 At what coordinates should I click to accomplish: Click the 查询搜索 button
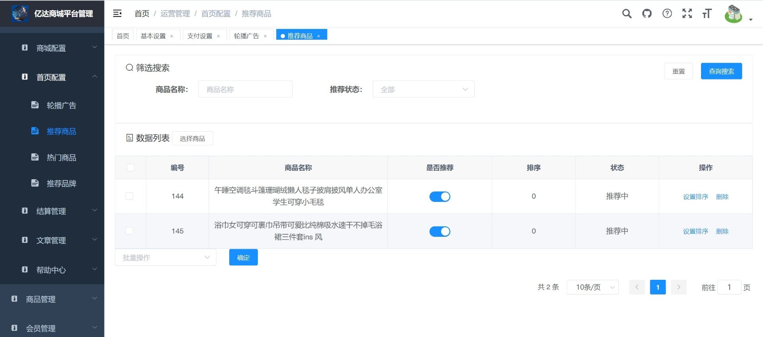click(x=721, y=72)
